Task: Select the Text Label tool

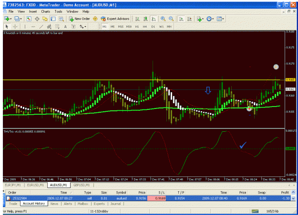Action: point(73,27)
